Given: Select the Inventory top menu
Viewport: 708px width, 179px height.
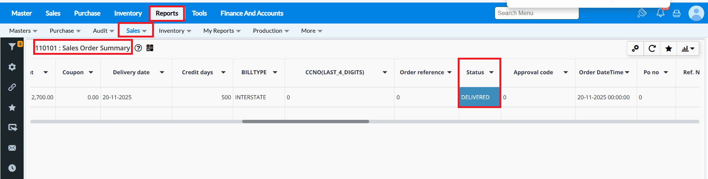Looking at the screenshot, I should 128,13.
